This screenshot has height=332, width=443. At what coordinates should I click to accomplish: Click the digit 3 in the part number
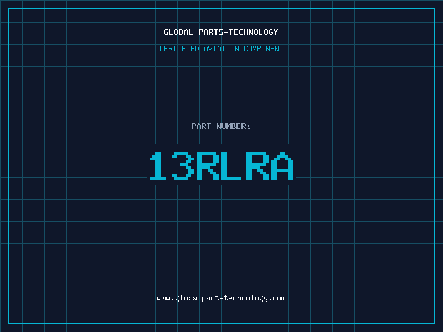(183, 166)
